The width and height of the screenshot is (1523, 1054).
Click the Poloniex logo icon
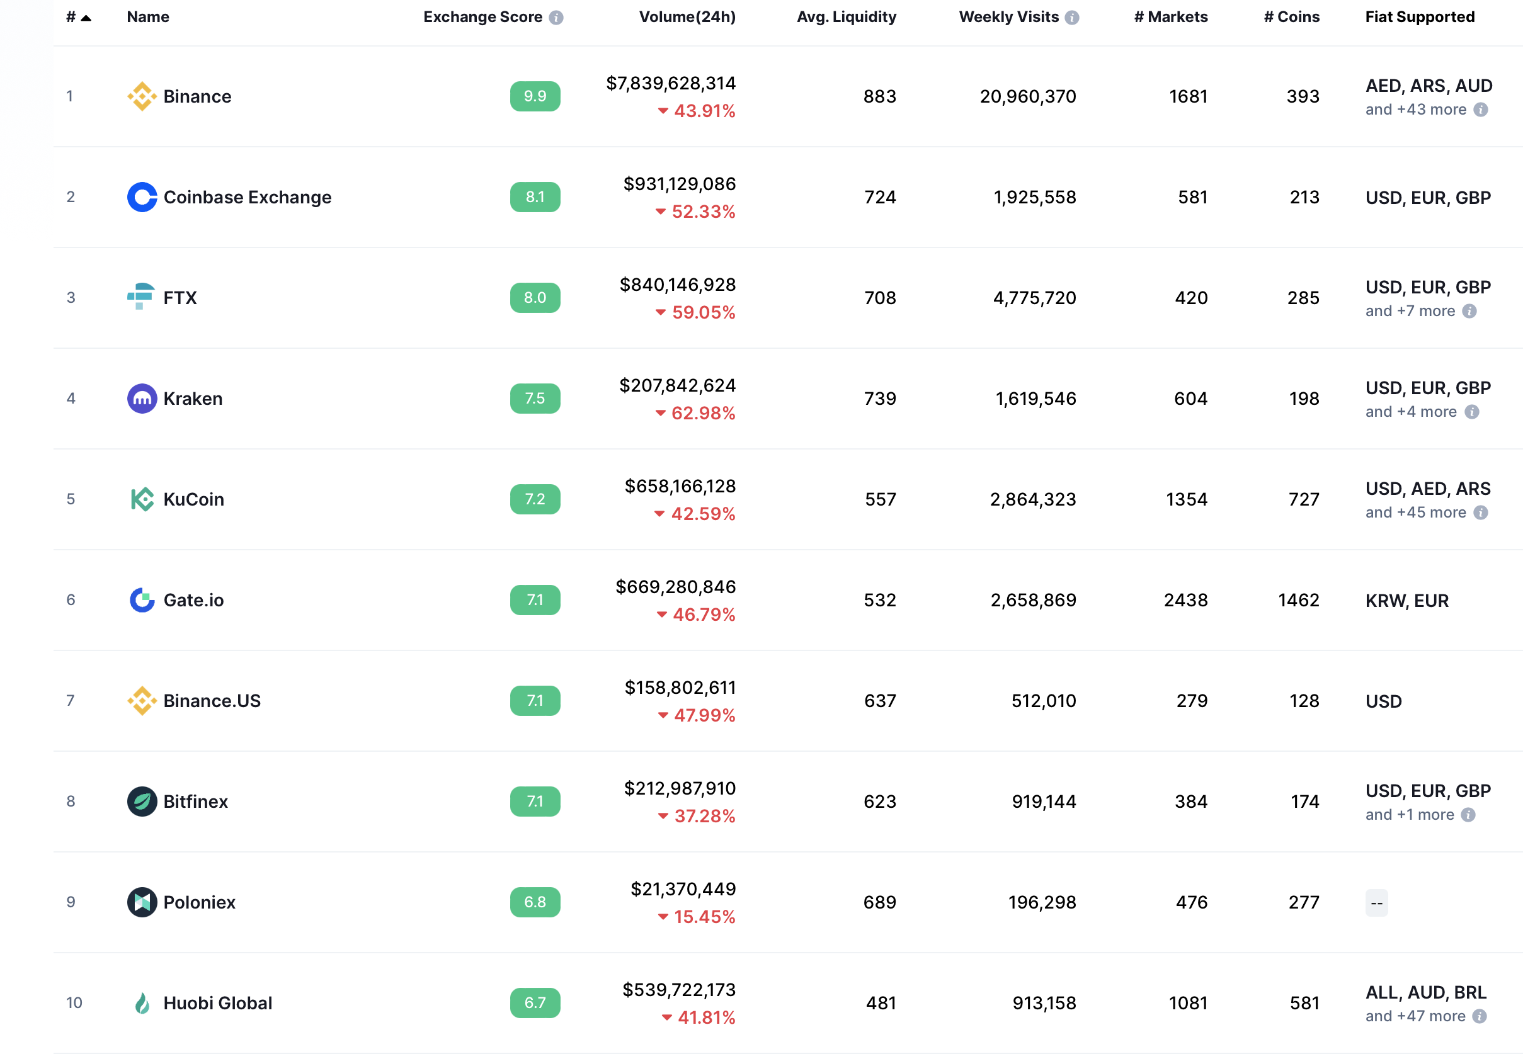pyautogui.click(x=142, y=902)
